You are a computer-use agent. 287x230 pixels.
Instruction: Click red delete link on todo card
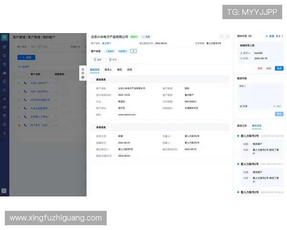[x=260, y=69]
